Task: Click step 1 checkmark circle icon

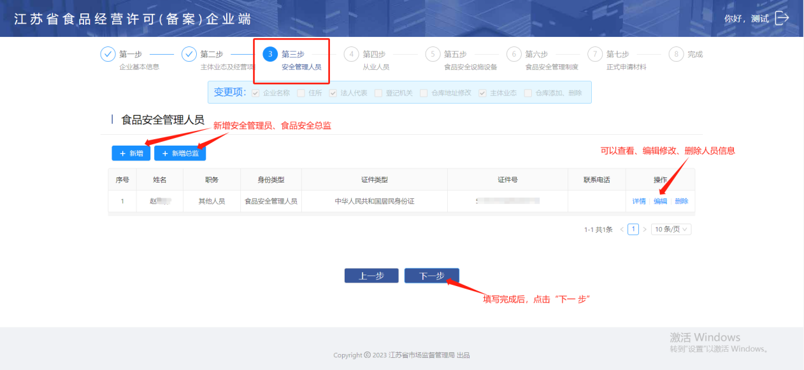Action: click(108, 54)
